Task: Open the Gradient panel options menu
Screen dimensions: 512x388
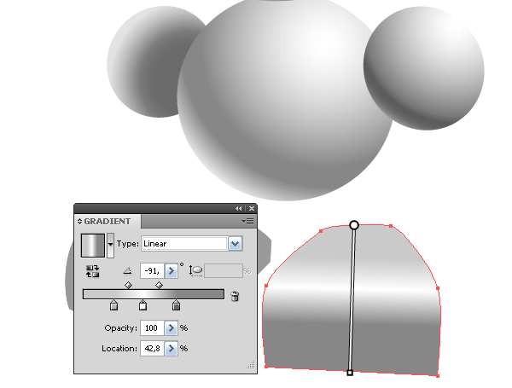Action: click(x=247, y=222)
